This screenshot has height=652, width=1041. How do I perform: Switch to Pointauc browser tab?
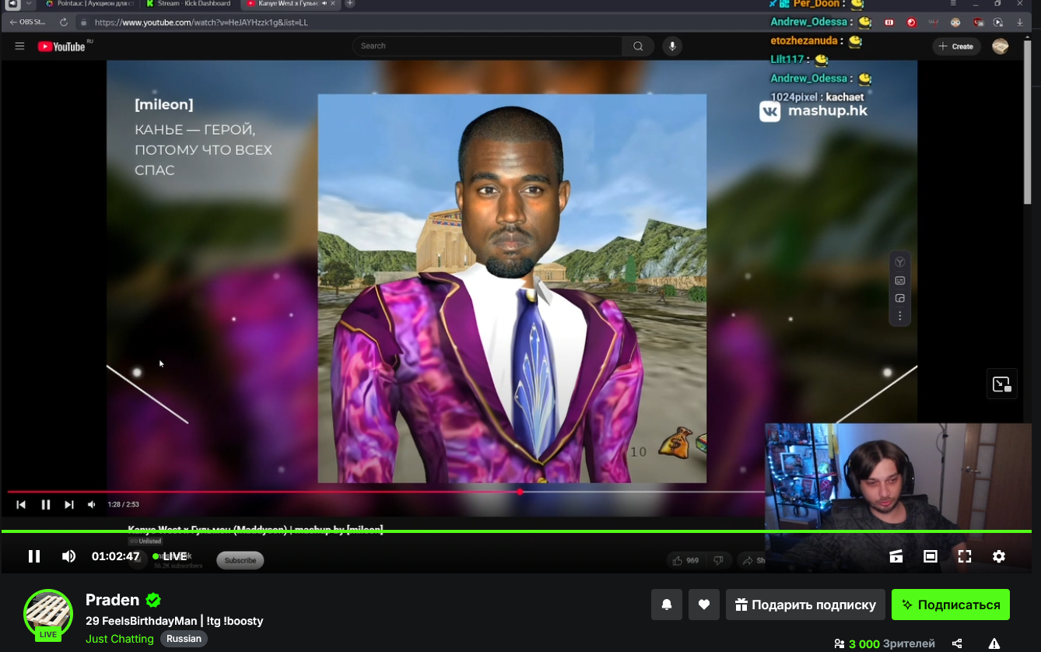coord(89,4)
